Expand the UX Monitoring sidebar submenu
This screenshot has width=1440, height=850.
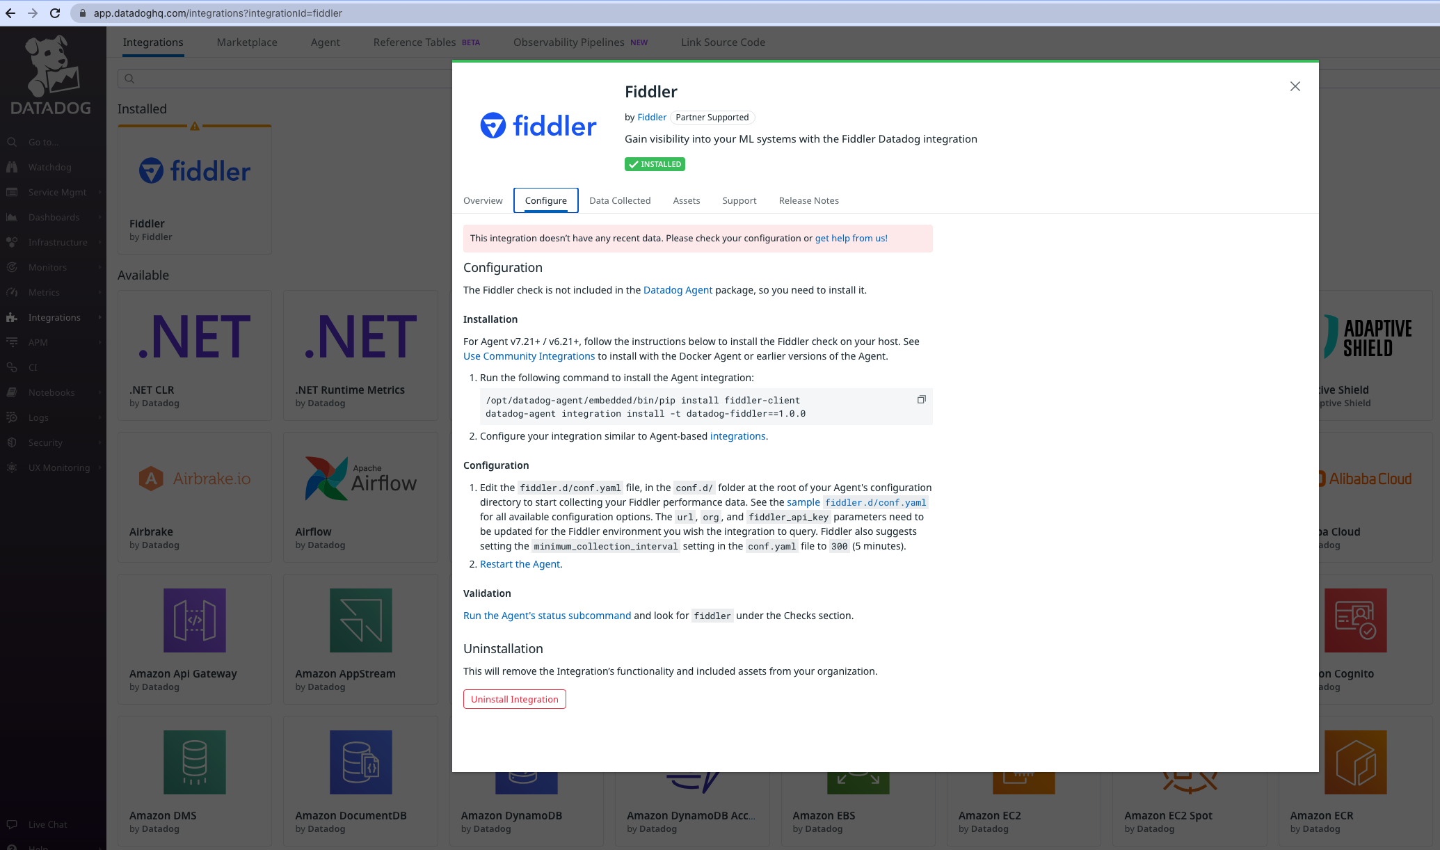click(99, 467)
